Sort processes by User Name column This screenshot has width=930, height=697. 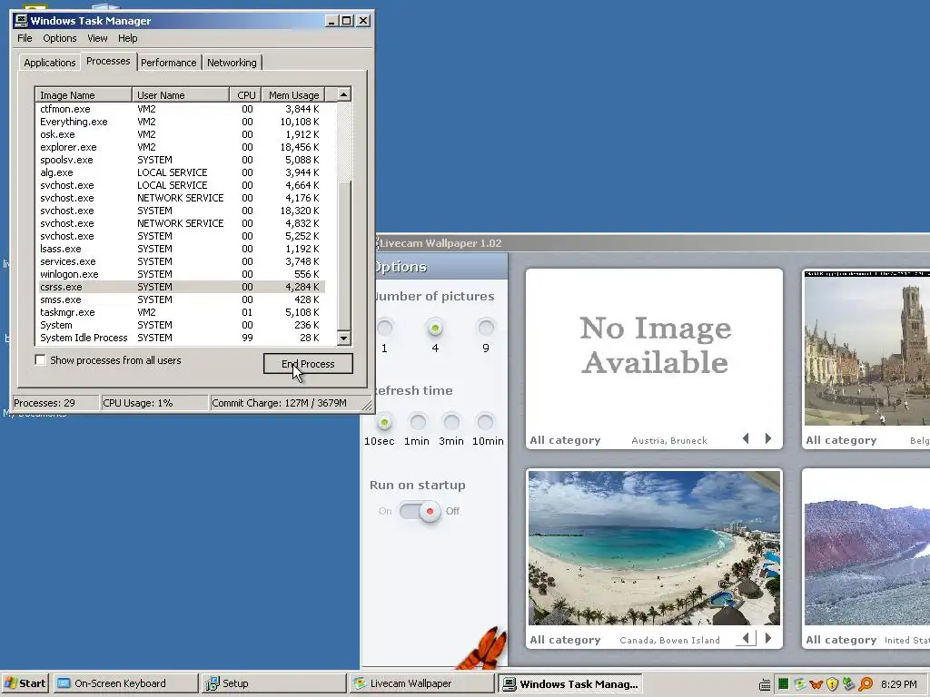click(x=181, y=94)
